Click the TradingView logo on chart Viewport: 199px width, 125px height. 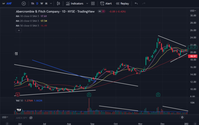pos(19,110)
